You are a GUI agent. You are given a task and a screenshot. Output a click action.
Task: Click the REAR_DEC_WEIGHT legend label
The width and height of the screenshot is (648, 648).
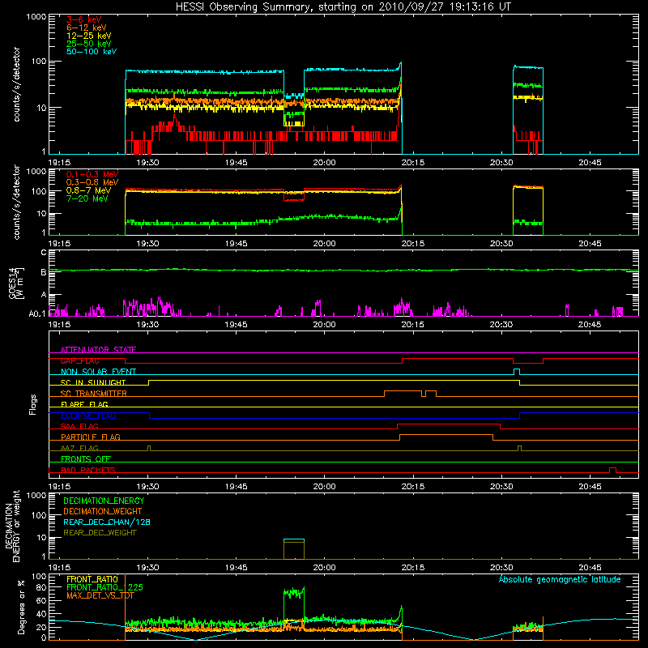[x=100, y=533]
